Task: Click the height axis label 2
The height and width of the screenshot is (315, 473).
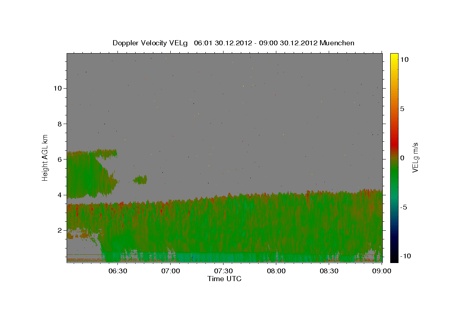Action: 60,230
